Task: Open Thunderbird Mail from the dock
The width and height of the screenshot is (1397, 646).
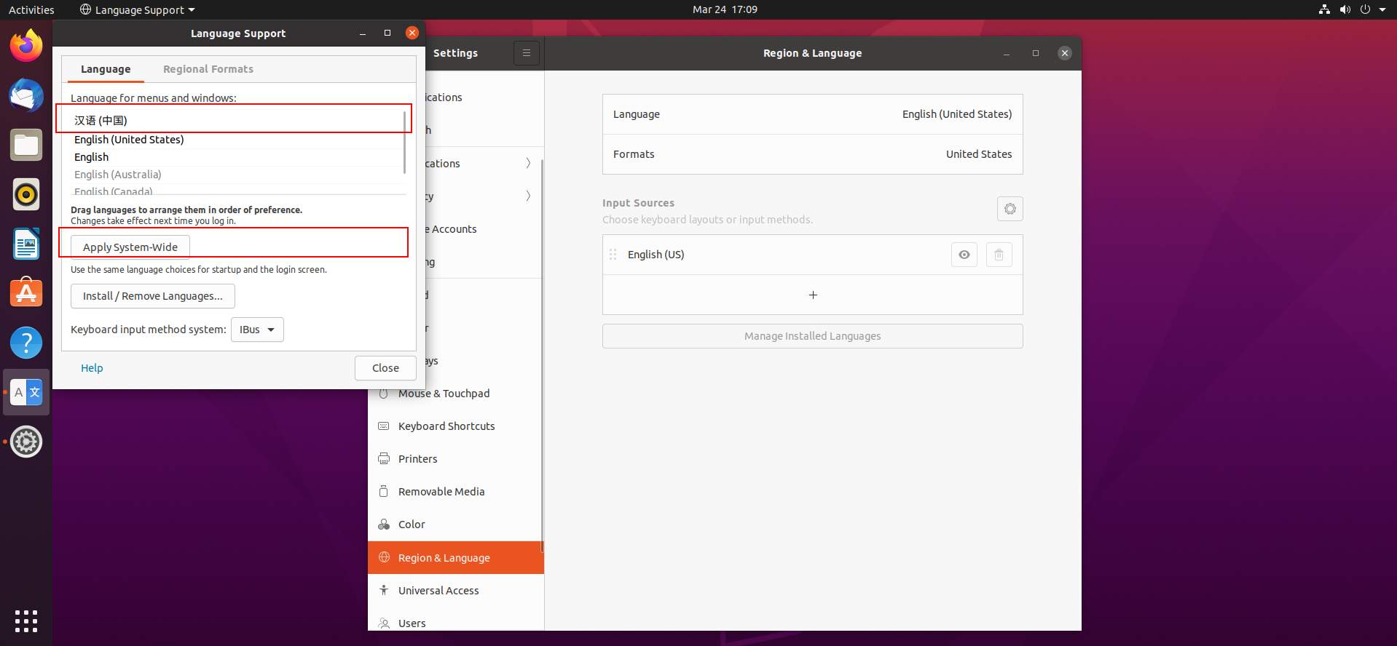Action: click(x=26, y=95)
